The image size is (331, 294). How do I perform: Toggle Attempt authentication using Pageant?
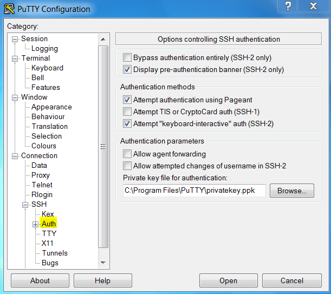click(x=127, y=100)
